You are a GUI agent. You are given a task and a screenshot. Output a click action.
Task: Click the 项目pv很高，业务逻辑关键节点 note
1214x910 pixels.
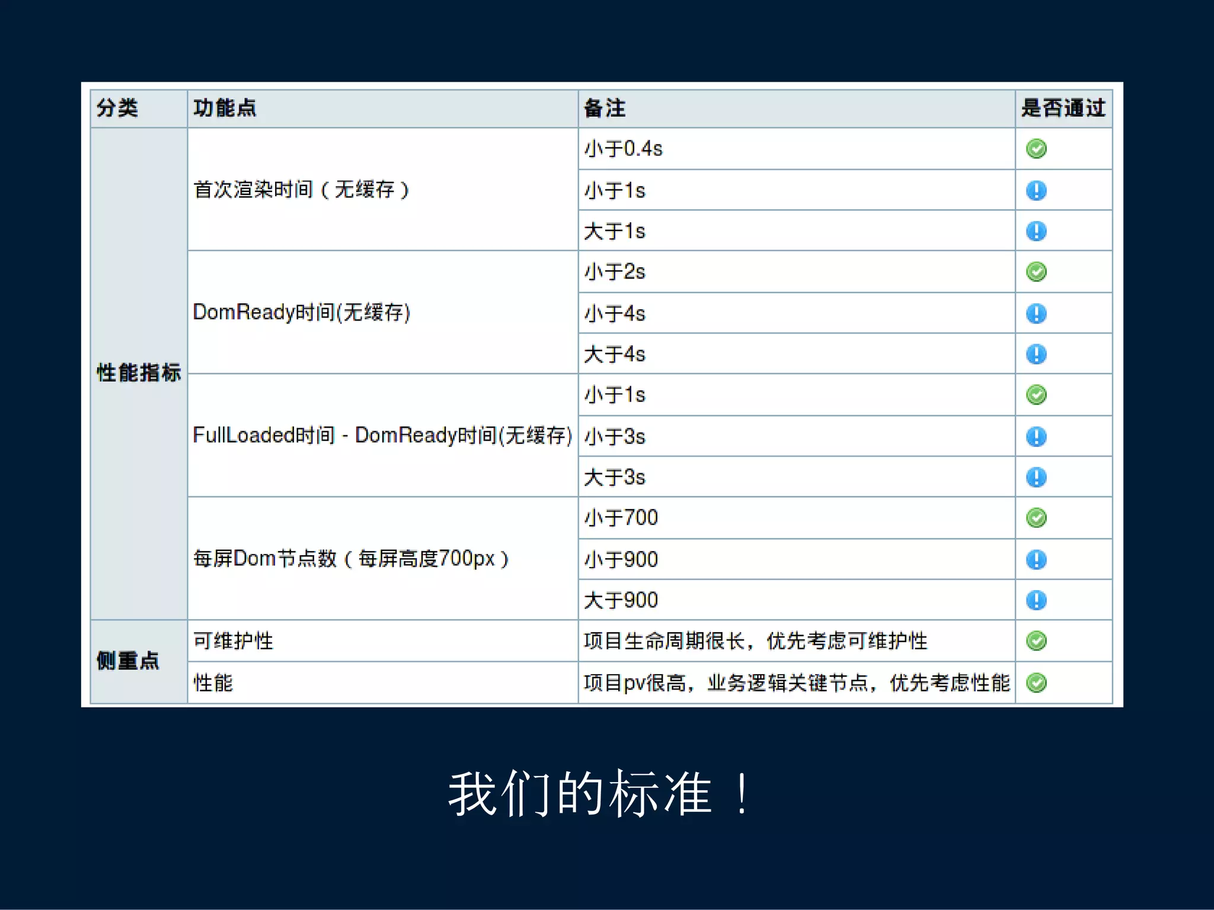click(x=797, y=682)
